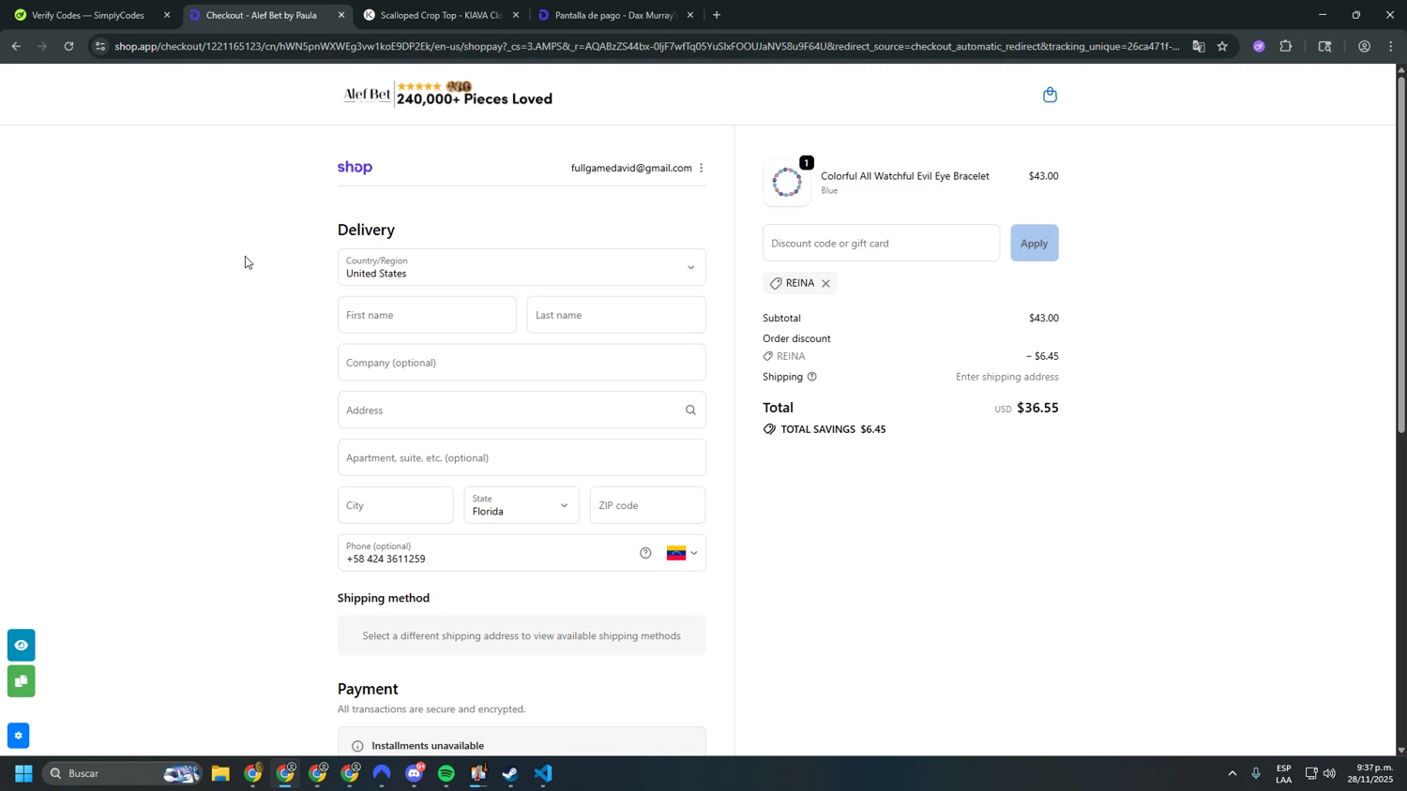Click the Last name field

(616, 315)
